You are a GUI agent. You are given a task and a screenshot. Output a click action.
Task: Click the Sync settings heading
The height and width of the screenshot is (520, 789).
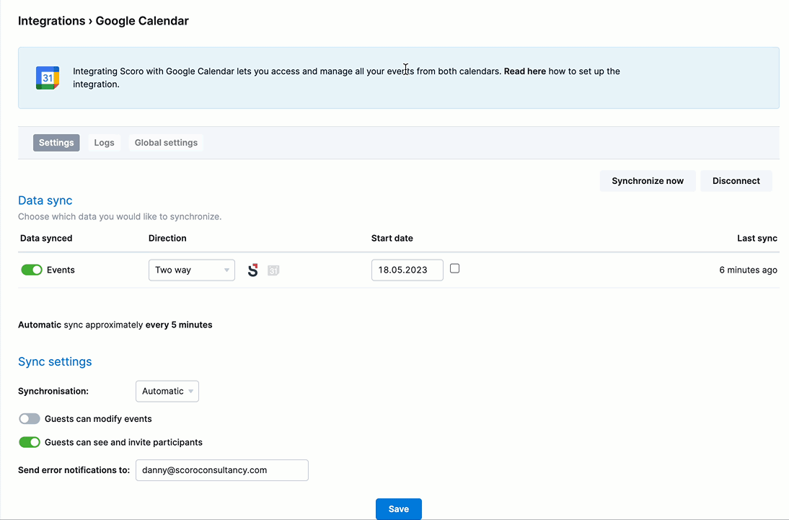(x=55, y=361)
